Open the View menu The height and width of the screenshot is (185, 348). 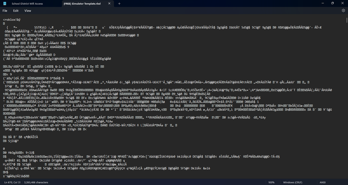coord(28,11)
